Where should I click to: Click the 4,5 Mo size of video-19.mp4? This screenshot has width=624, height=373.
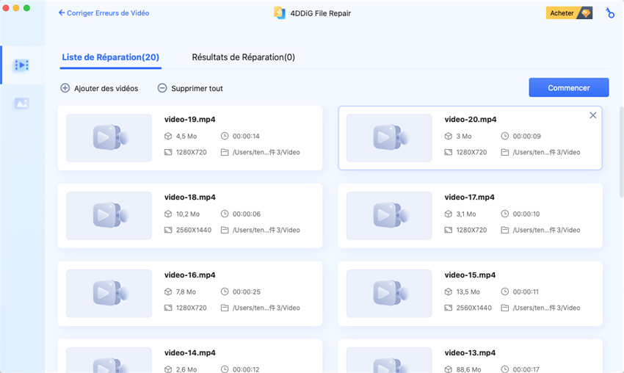click(x=186, y=136)
